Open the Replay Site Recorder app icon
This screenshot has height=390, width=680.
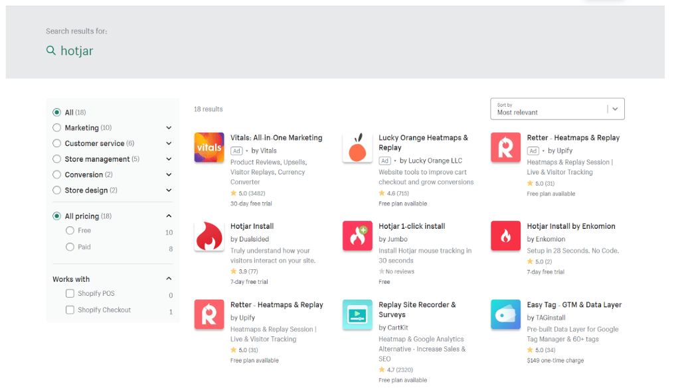(x=357, y=314)
